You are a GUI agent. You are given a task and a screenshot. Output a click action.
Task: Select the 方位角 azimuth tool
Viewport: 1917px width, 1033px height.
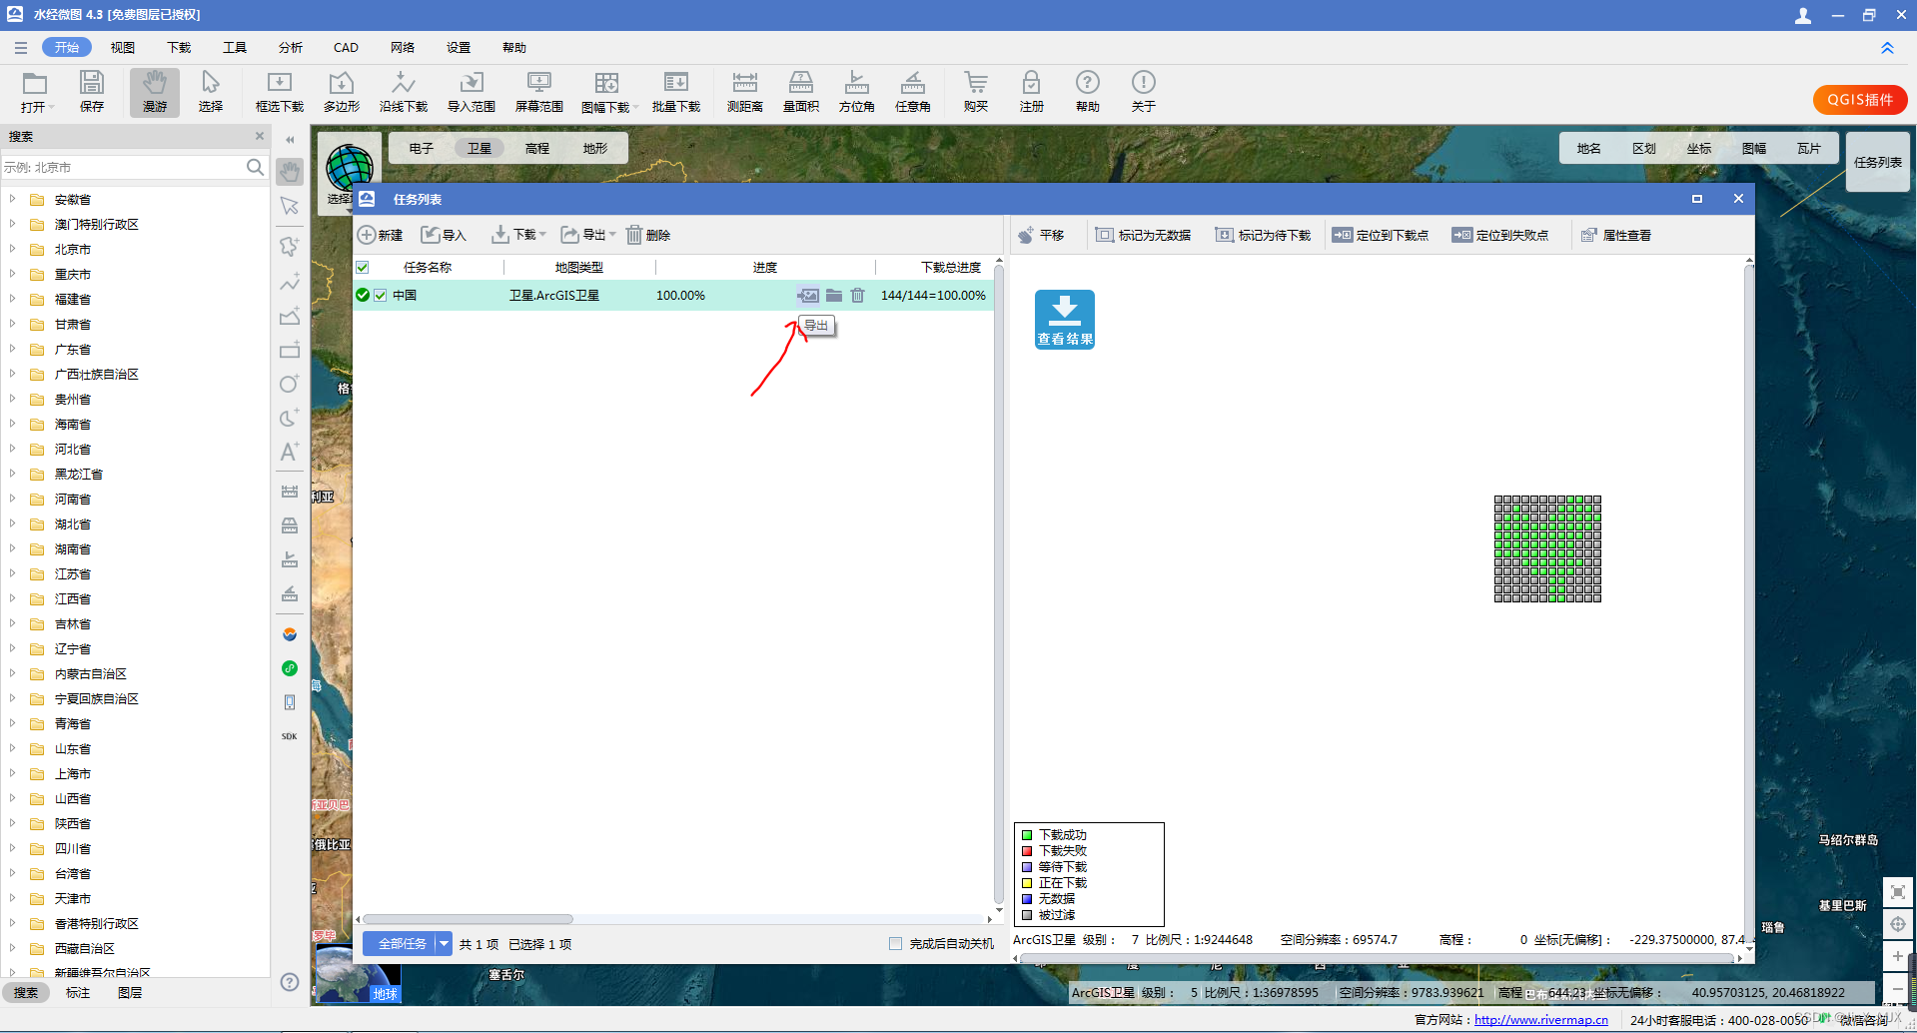(x=857, y=92)
